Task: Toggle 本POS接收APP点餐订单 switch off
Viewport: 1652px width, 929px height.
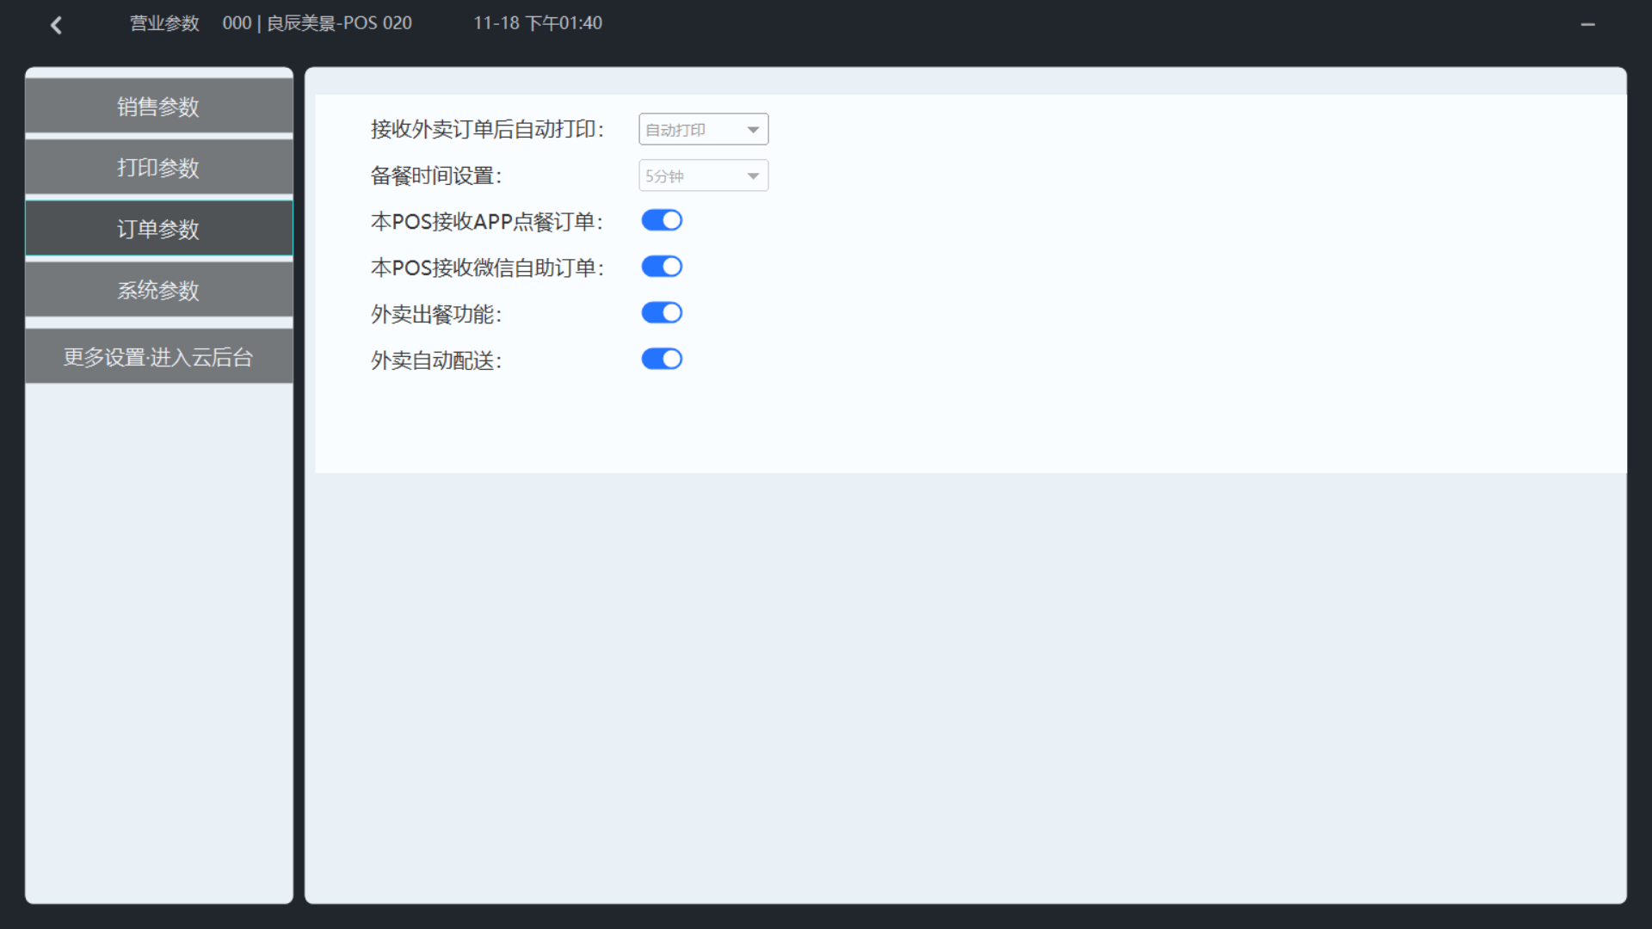Action: pyautogui.click(x=662, y=221)
